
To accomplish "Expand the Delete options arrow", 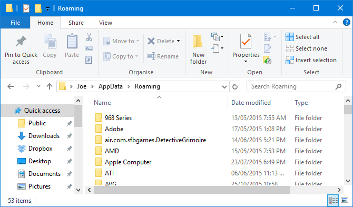I will 178,41.
